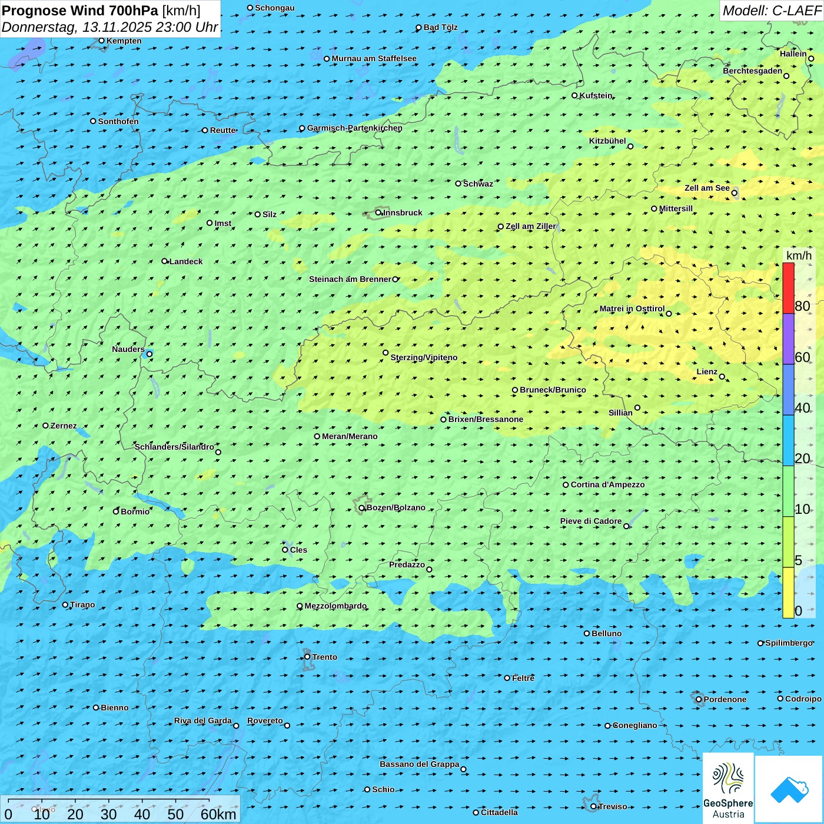Click the forecast date and time text
This screenshot has height=824, width=824.
pos(109,27)
